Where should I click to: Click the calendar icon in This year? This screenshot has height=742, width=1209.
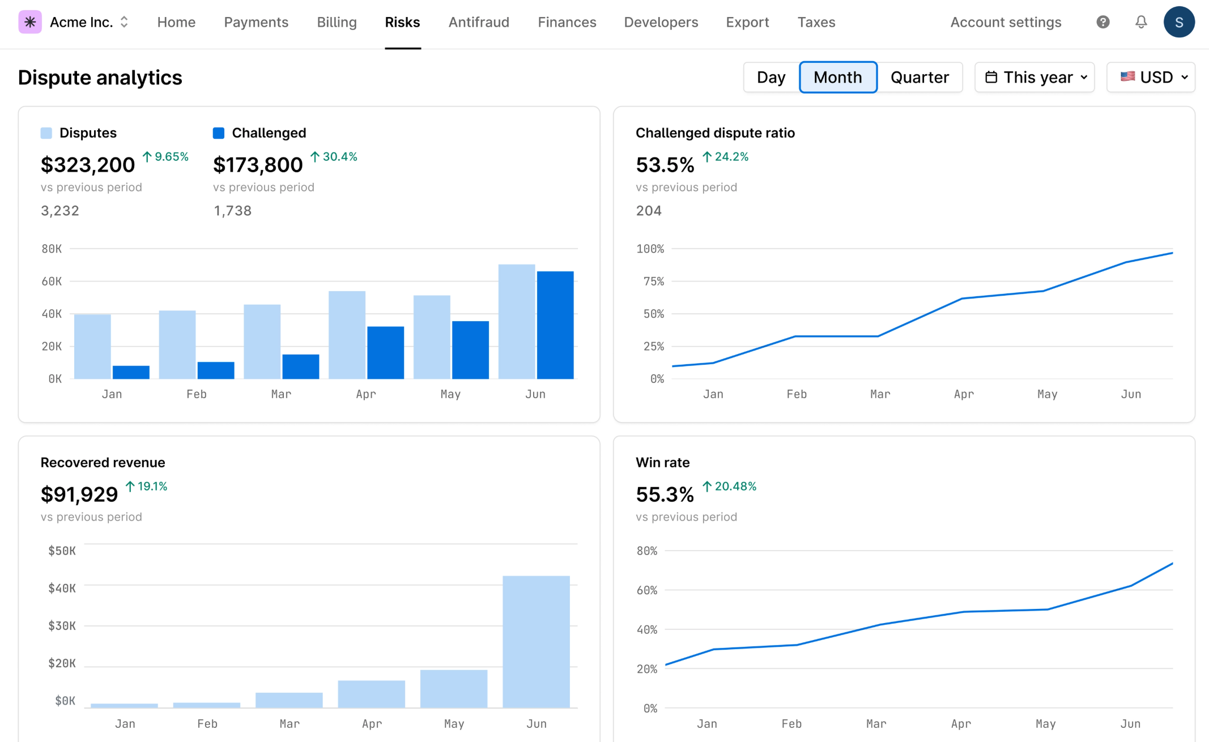coord(991,77)
